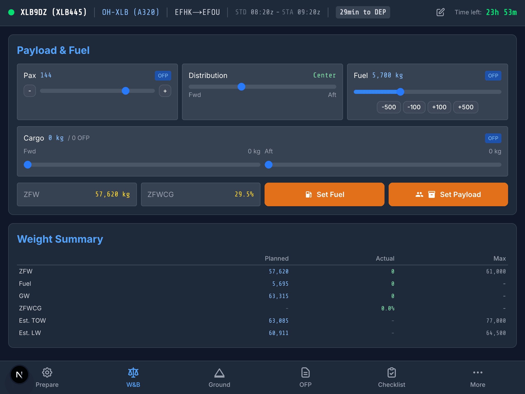
Task: Tap the Ground triangle icon
Action: 219,372
